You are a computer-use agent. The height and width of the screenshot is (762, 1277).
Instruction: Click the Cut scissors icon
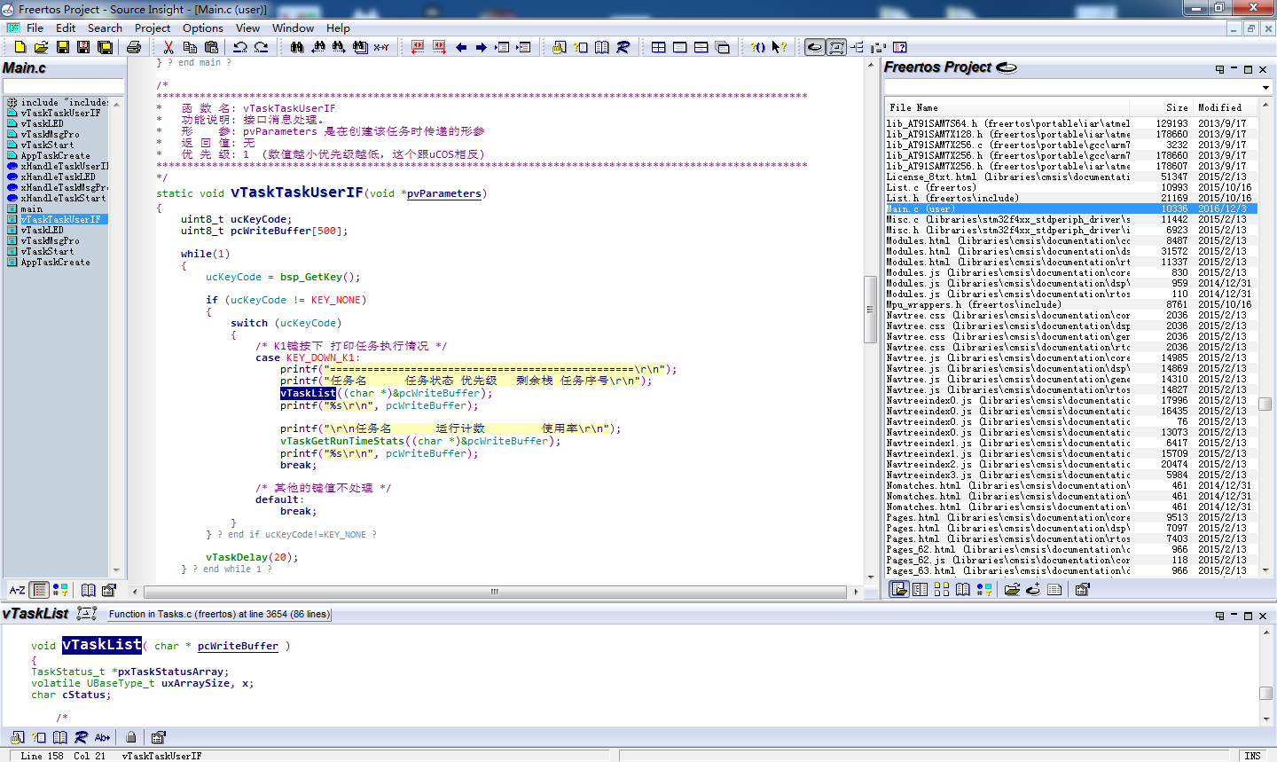pos(168,47)
